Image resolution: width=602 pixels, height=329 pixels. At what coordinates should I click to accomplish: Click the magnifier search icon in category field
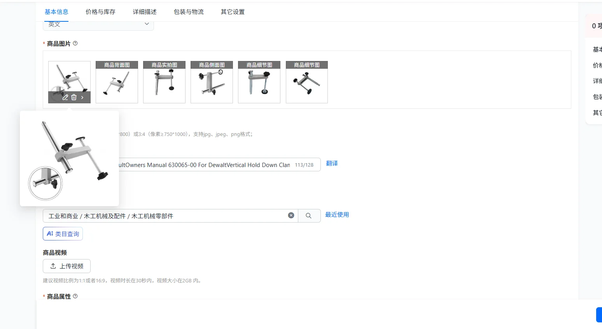(x=309, y=216)
